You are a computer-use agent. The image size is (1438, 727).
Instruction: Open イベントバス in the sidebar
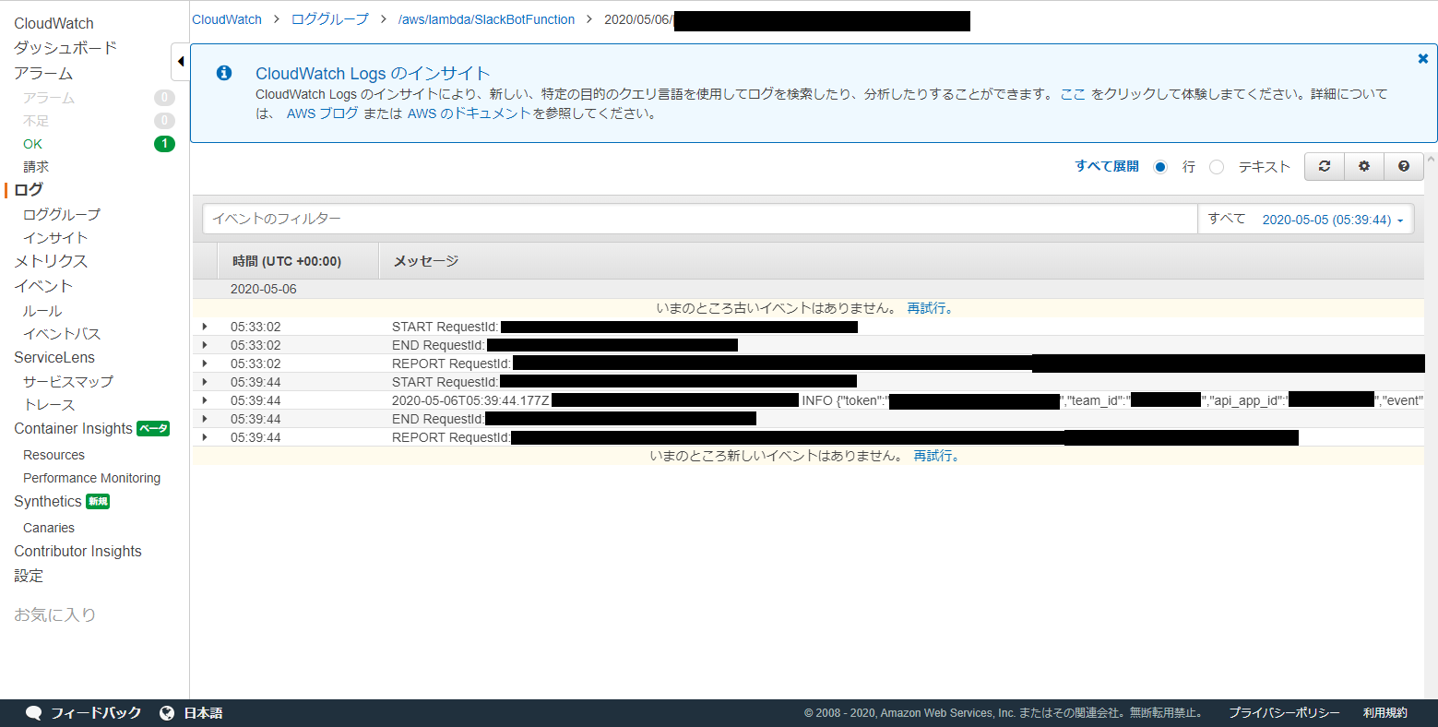tap(62, 334)
